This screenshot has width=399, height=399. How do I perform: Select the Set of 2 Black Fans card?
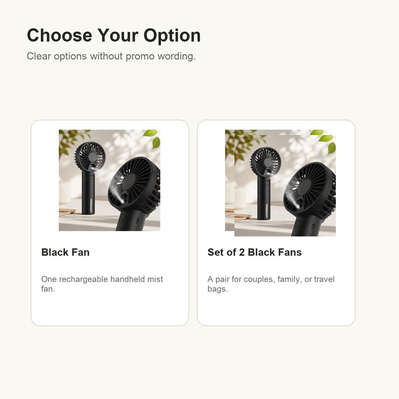tap(276, 223)
